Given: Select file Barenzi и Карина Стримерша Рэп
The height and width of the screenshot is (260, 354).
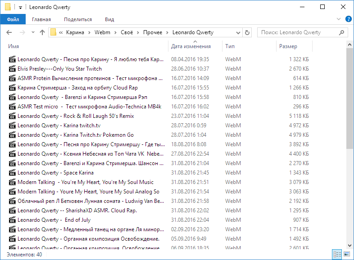Looking at the screenshot, I should tap(82, 97).
